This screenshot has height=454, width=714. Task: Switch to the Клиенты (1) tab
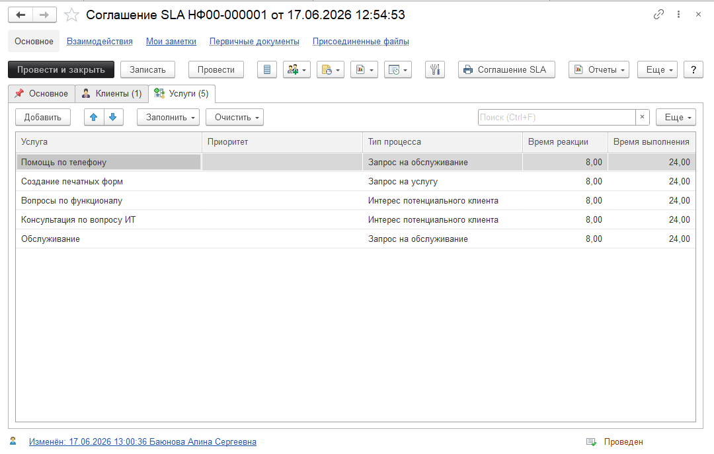112,93
